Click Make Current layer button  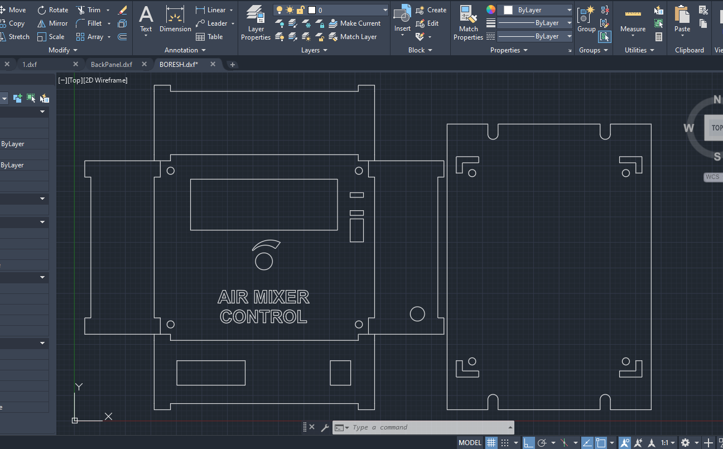click(355, 23)
